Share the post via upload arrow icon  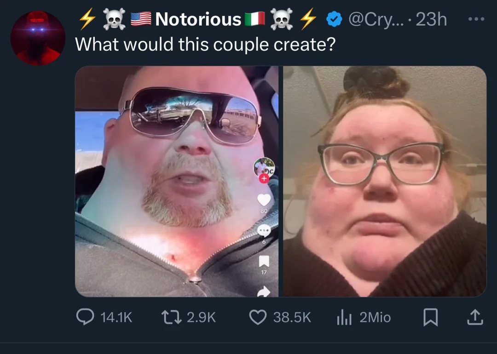pos(475,317)
